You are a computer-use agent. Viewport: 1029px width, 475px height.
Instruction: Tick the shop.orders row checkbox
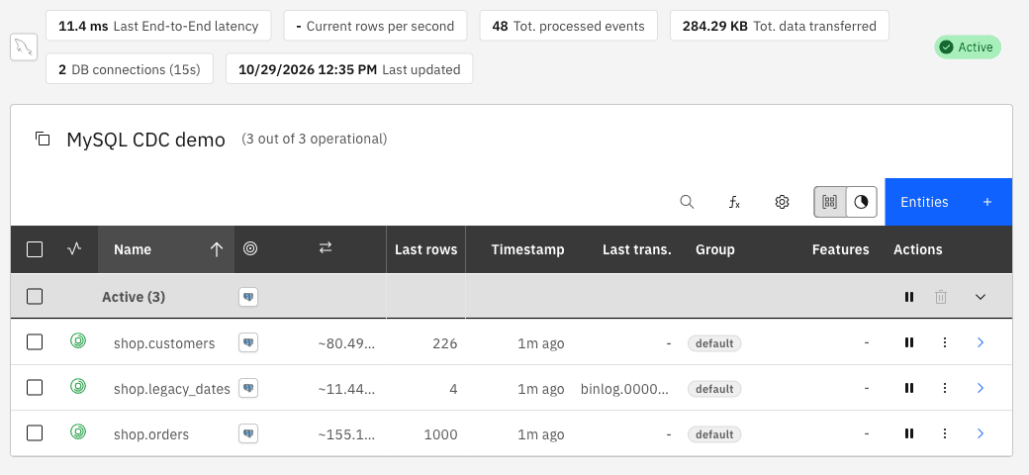35,433
